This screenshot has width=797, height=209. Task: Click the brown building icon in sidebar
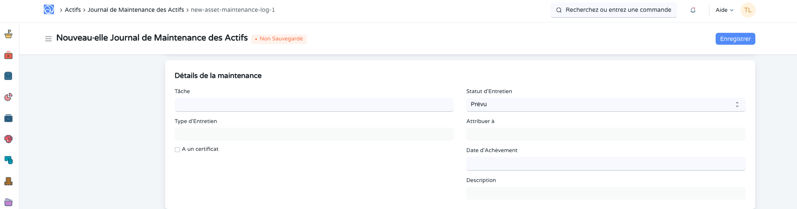tap(8, 181)
